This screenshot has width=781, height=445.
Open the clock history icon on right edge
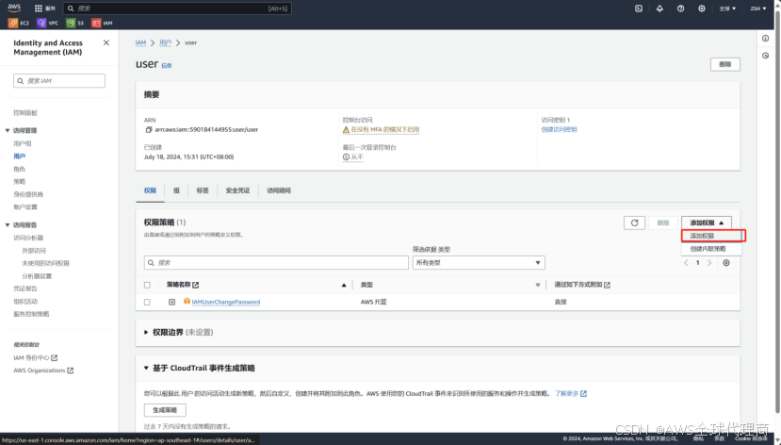pos(766,56)
